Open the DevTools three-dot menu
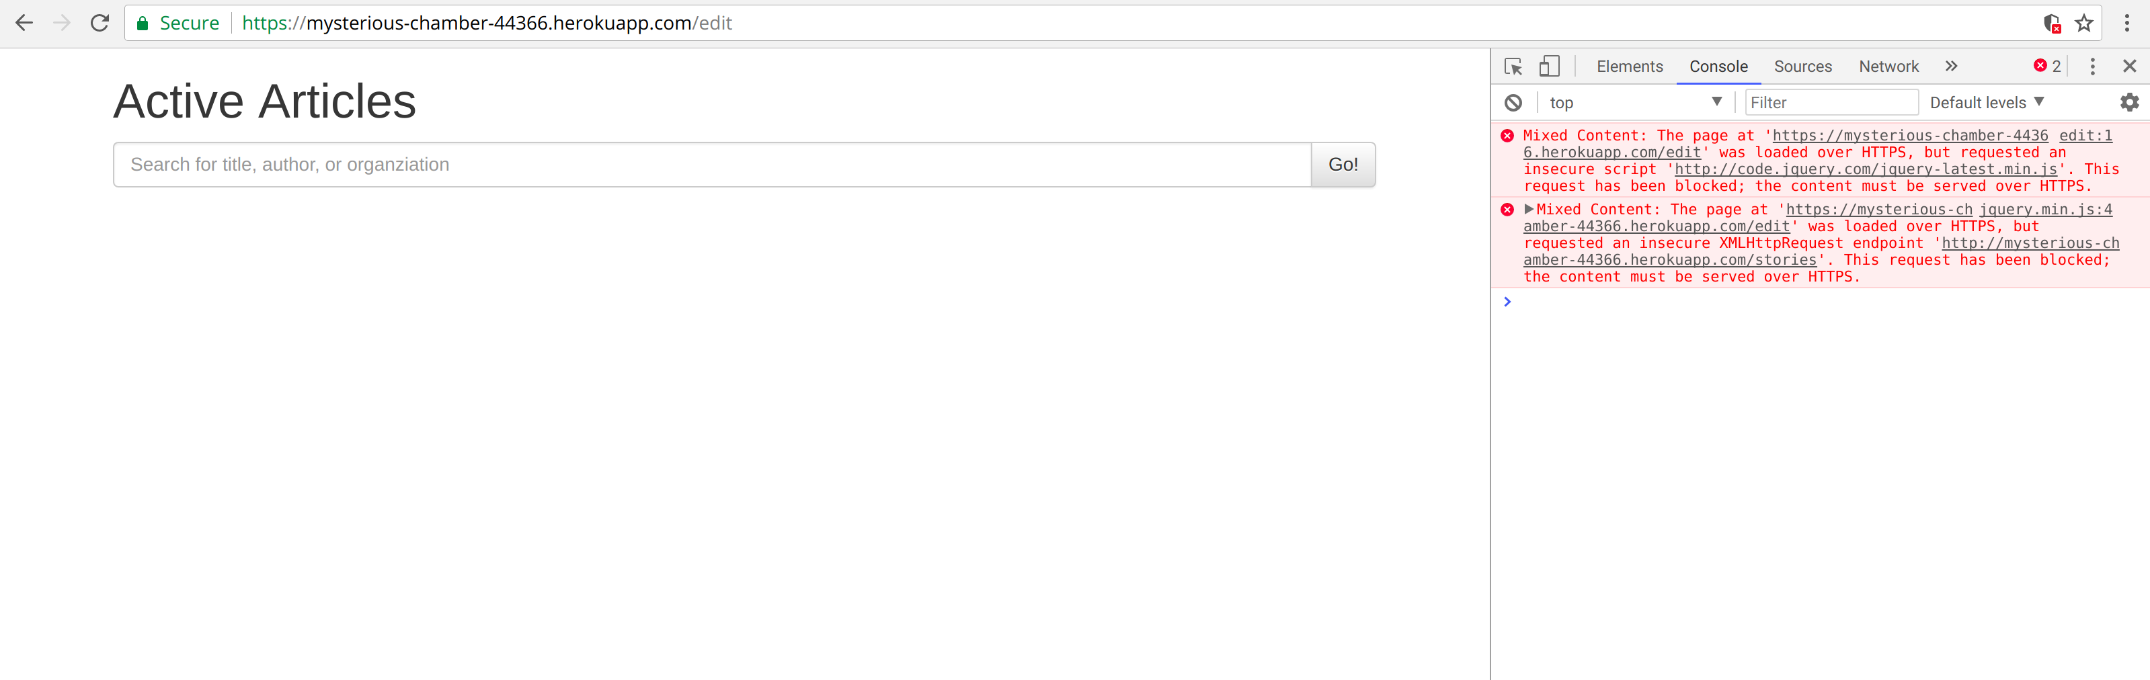2150x680 pixels. pos(2092,66)
